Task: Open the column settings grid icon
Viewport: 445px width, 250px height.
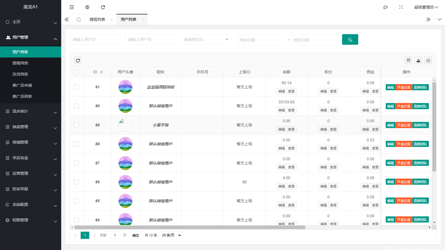Action: (408, 60)
